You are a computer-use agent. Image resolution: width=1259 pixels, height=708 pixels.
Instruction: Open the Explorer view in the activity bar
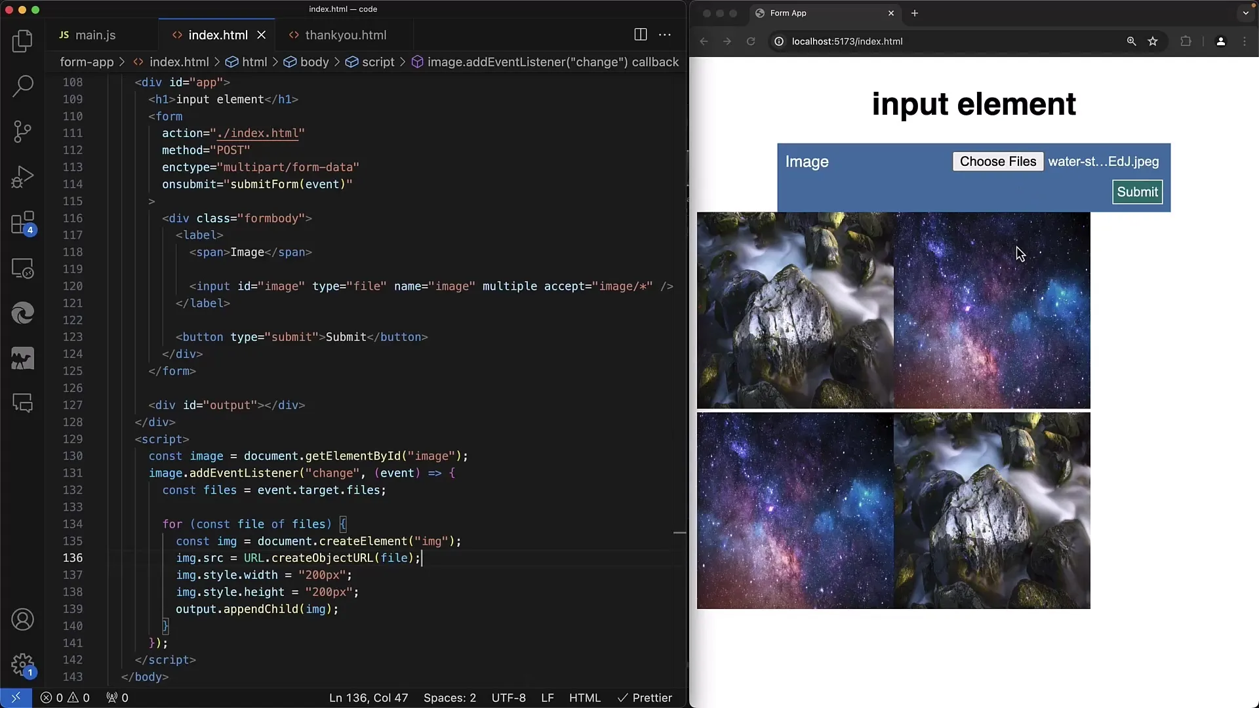pos(22,41)
